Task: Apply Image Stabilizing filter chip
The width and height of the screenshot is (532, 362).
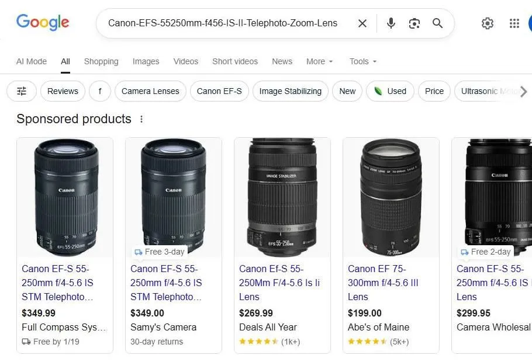Action: pyautogui.click(x=291, y=91)
